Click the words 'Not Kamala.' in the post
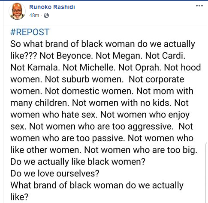 tap(35, 67)
